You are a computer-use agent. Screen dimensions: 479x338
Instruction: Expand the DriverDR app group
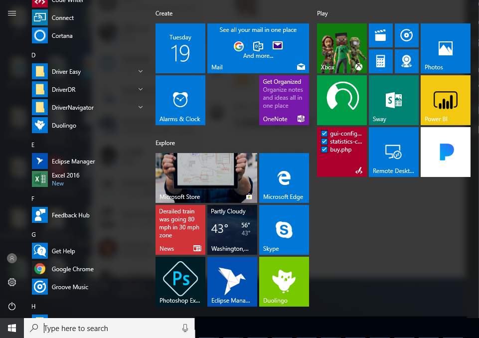(x=140, y=89)
